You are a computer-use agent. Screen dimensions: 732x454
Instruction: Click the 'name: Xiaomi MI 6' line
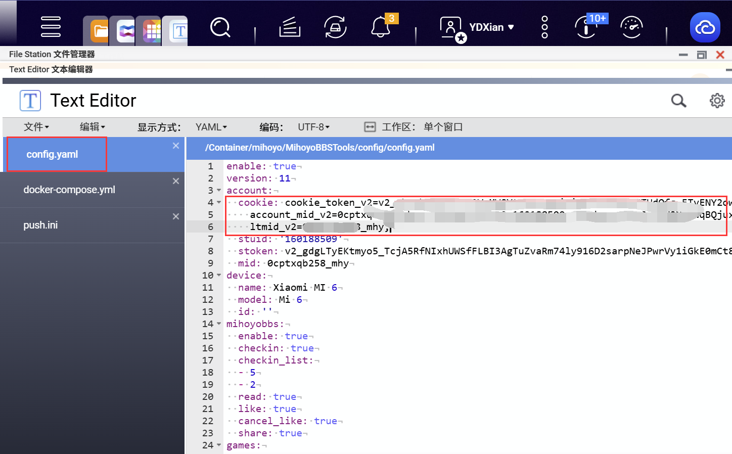click(288, 288)
